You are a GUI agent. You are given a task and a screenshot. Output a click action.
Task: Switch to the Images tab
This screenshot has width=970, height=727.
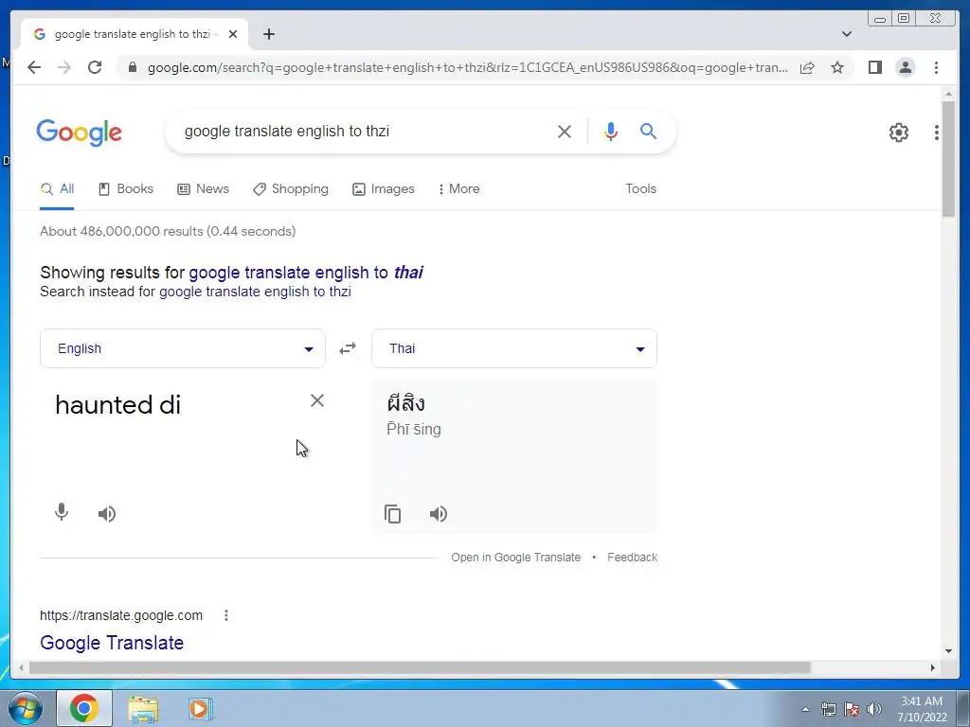click(x=384, y=189)
